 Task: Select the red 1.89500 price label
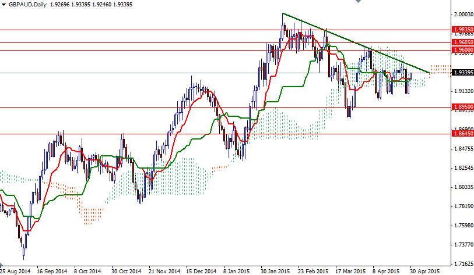462,107
